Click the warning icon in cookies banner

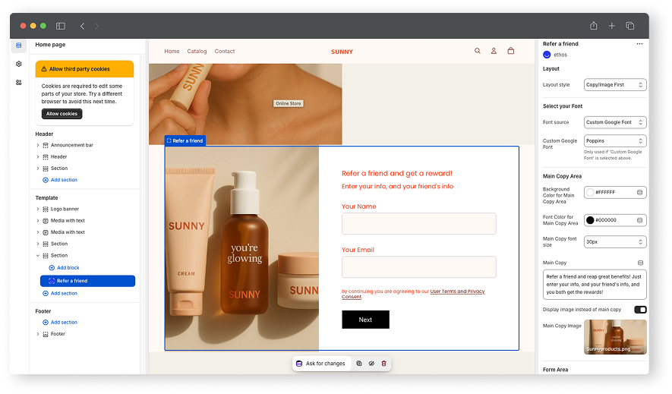pos(44,69)
